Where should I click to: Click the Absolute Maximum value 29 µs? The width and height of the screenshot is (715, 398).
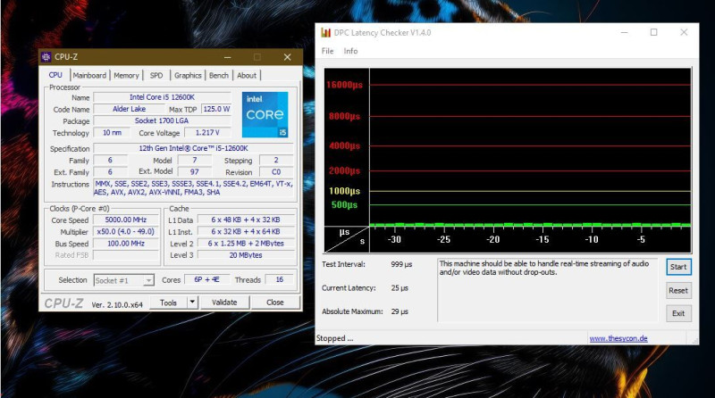(x=400, y=311)
